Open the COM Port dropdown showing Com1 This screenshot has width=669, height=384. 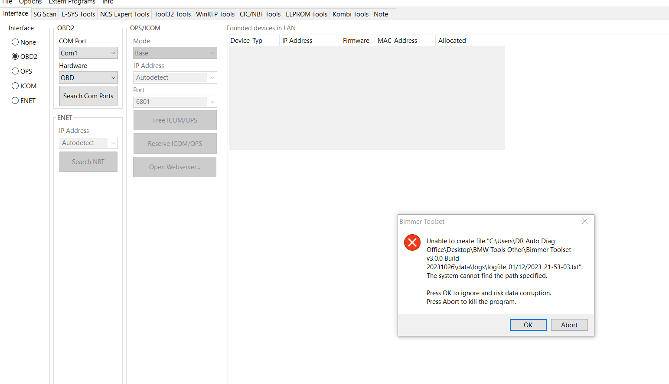coord(88,53)
